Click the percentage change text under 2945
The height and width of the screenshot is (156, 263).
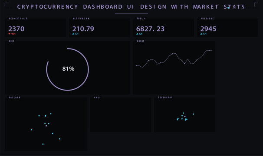tap(205, 34)
